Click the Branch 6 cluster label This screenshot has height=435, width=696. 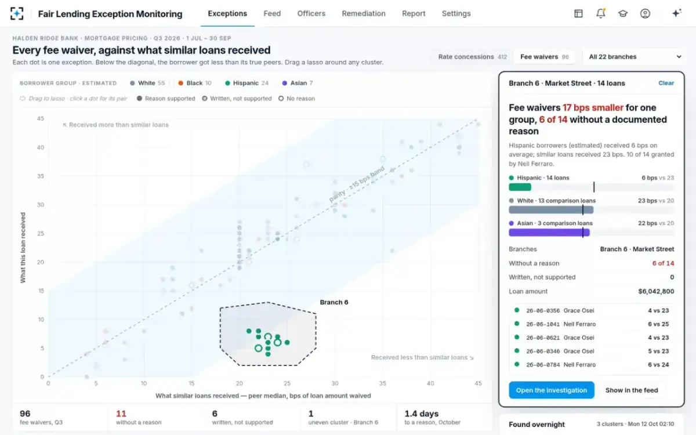pos(334,302)
